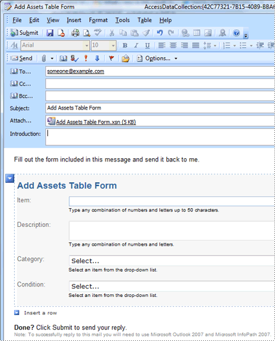Screen dimensions: 275x341
Task: Click the Submit button in the toolbar
Action: pos(25,33)
